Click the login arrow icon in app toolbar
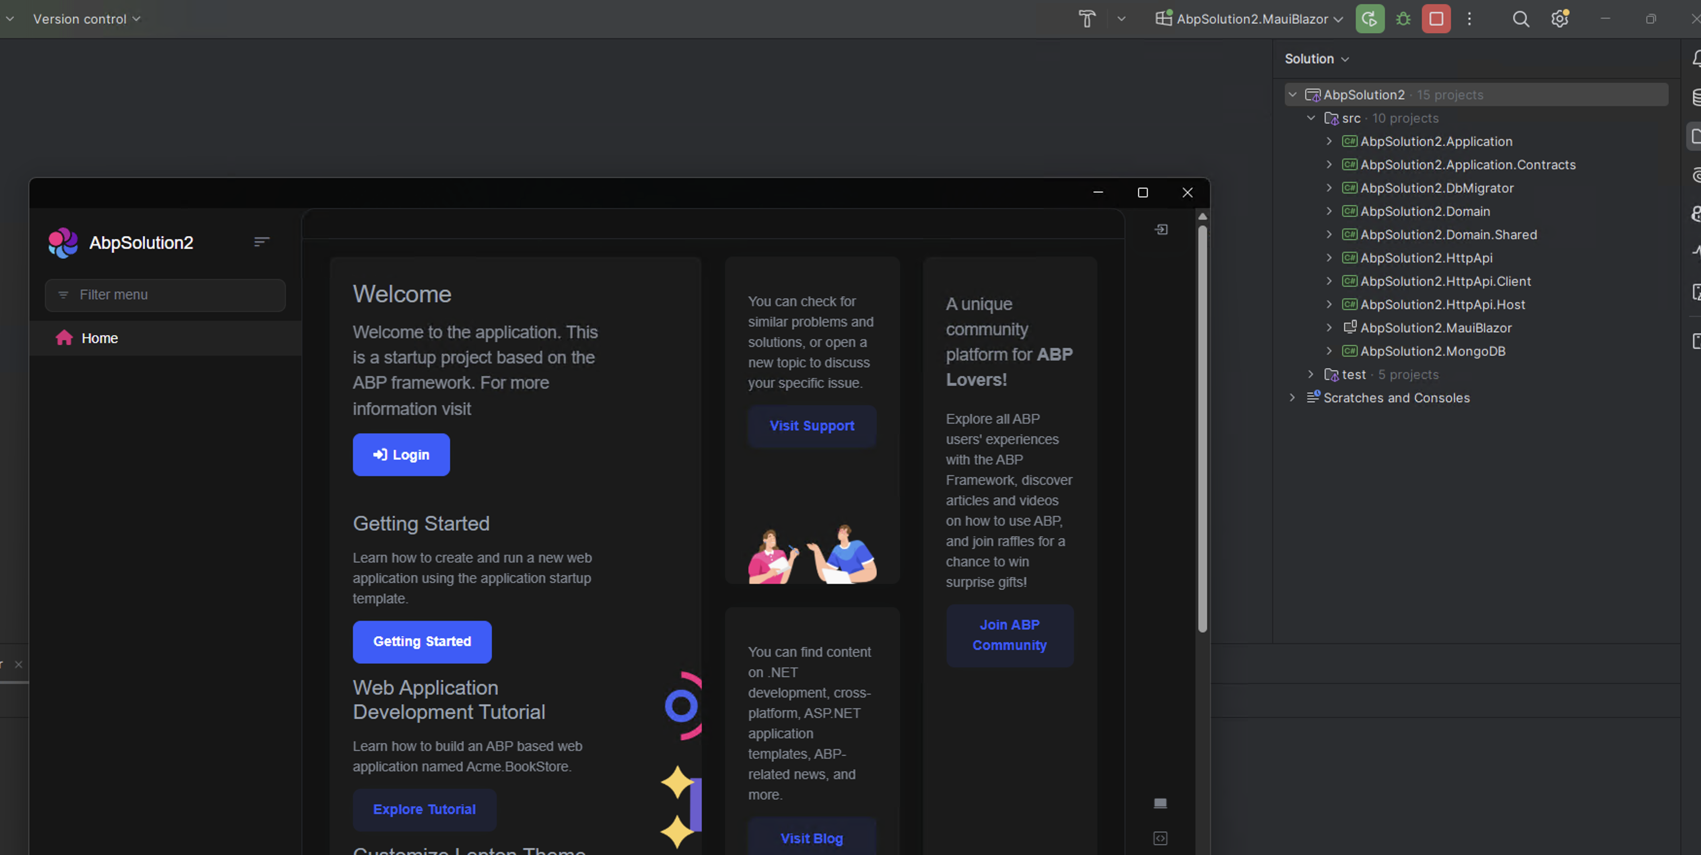Image resolution: width=1701 pixels, height=855 pixels. [1161, 230]
